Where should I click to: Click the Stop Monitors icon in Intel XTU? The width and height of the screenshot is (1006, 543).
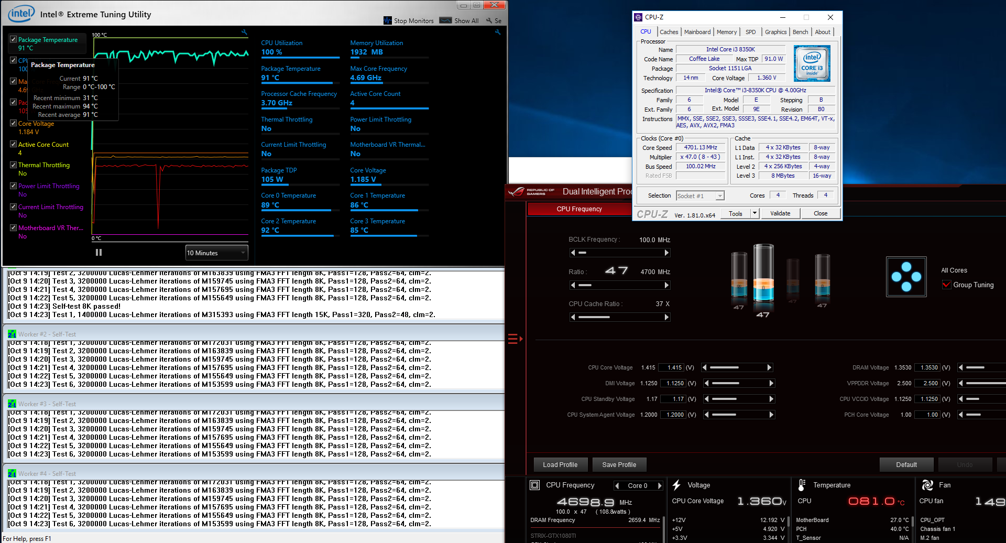point(388,20)
